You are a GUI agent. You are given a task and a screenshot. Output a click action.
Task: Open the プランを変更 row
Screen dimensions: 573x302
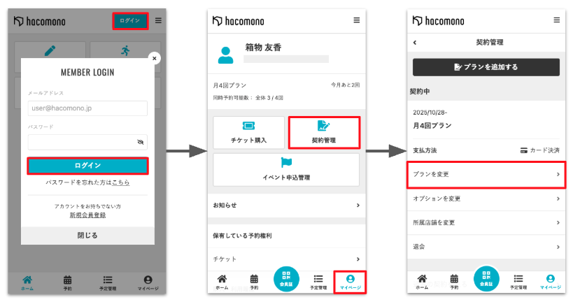point(486,174)
